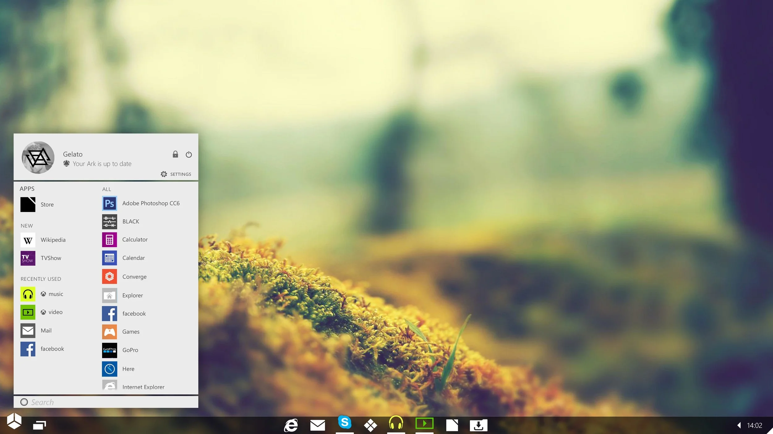Open the Calculator app icon

109,240
